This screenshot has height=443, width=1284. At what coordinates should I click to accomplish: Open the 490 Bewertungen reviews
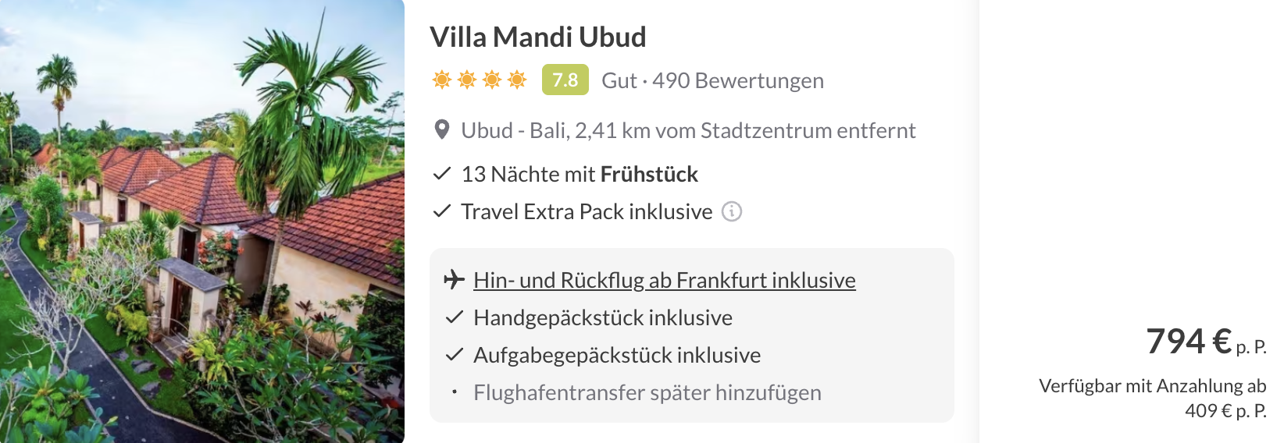[x=737, y=80]
